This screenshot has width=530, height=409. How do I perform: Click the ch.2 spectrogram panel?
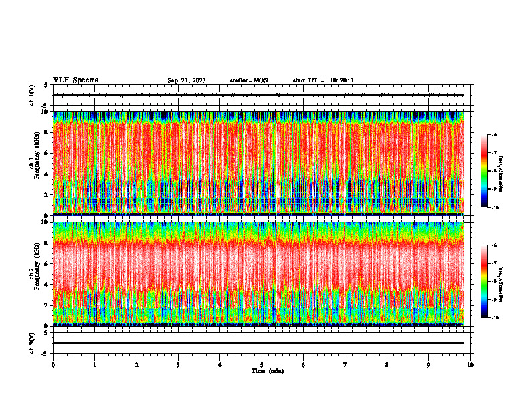pyautogui.click(x=258, y=274)
